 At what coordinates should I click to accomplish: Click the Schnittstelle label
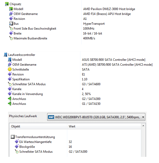point(21,70)
